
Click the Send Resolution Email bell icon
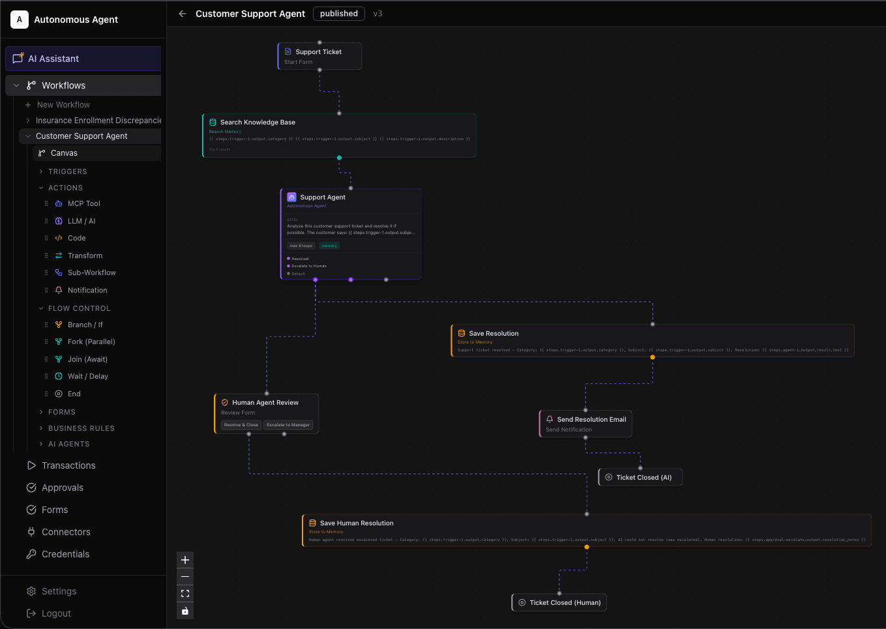tap(550, 419)
